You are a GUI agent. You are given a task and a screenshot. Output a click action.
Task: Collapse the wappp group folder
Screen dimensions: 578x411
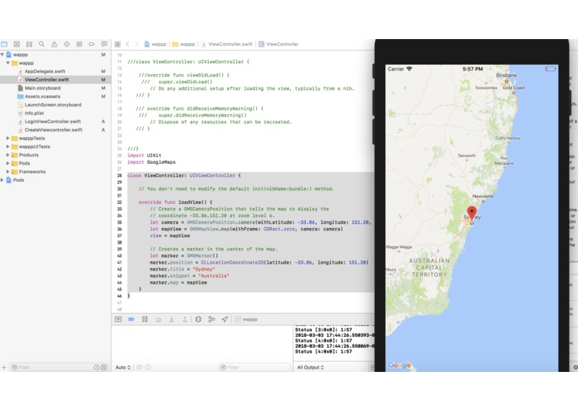point(7,63)
